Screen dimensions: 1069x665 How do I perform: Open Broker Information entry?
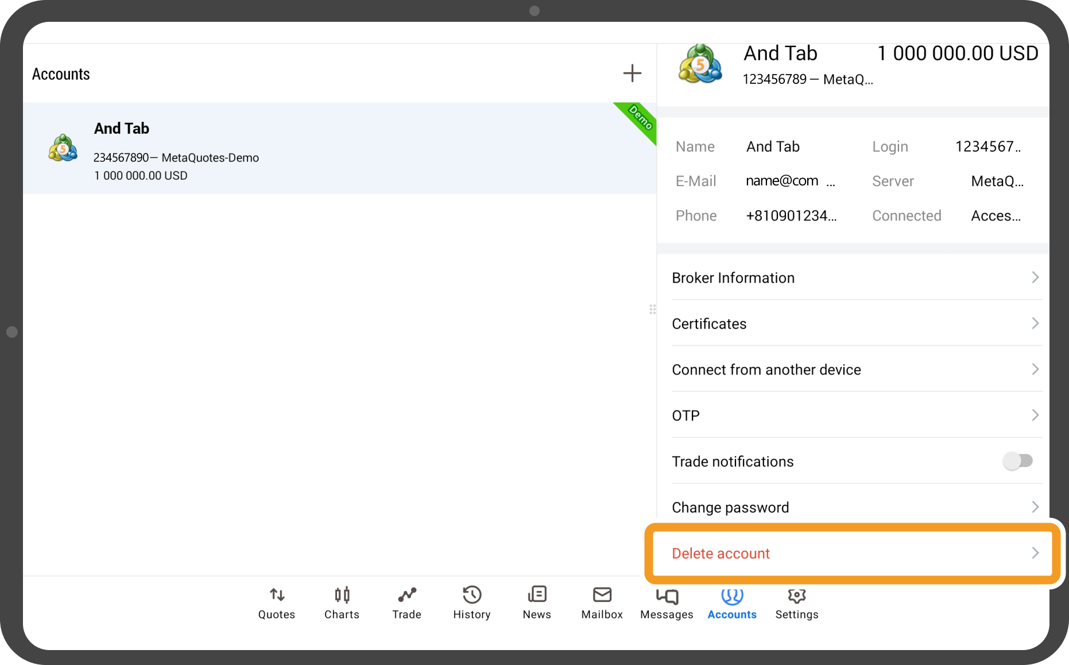pyautogui.click(x=857, y=278)
